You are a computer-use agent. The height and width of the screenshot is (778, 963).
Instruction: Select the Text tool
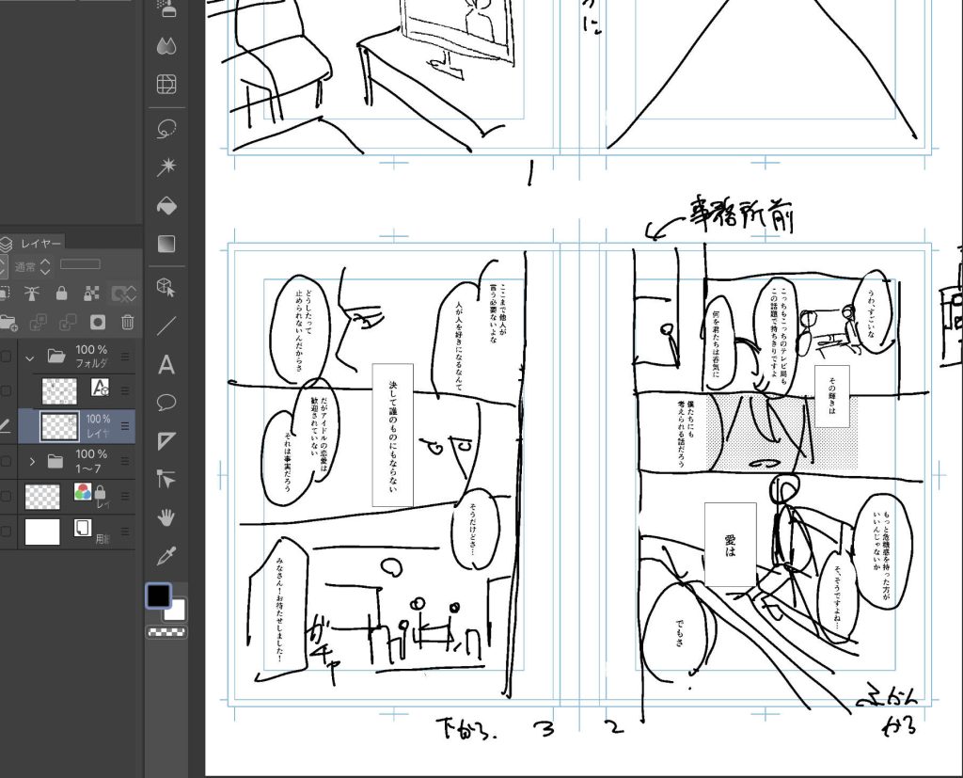(166, 364)
